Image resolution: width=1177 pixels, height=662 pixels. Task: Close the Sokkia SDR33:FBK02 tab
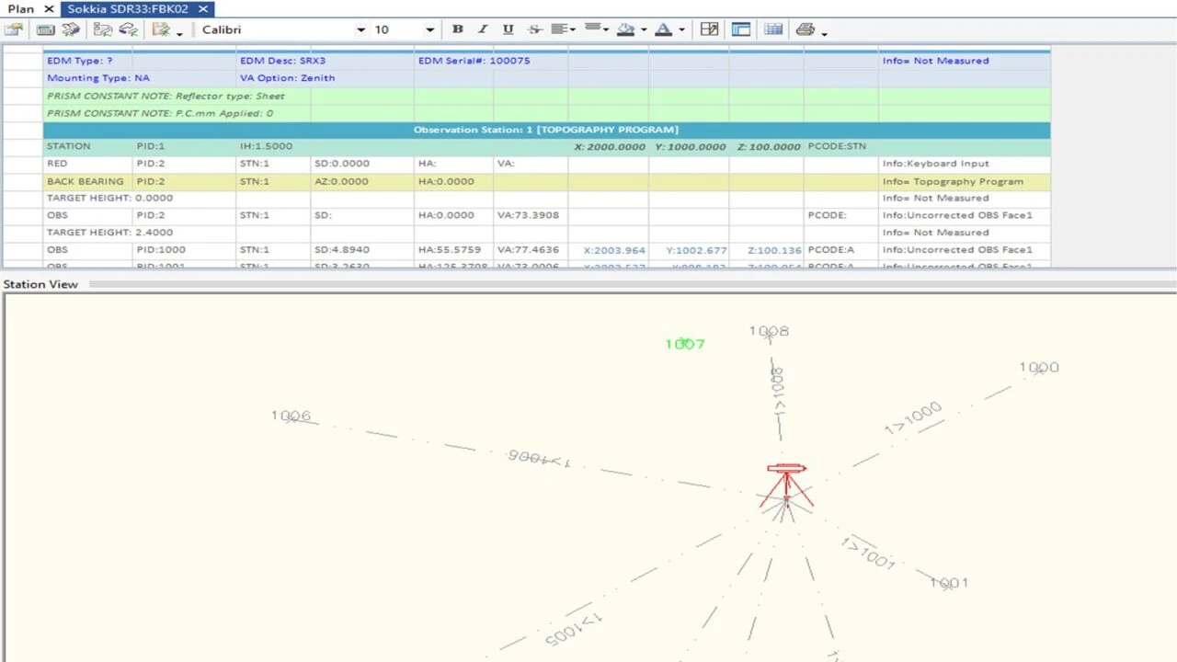[204, 9]
